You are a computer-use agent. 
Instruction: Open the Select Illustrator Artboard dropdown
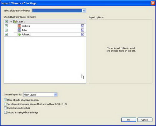click(x=59, y=11)
